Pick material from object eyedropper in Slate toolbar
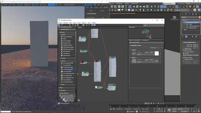 pos(62,25)
